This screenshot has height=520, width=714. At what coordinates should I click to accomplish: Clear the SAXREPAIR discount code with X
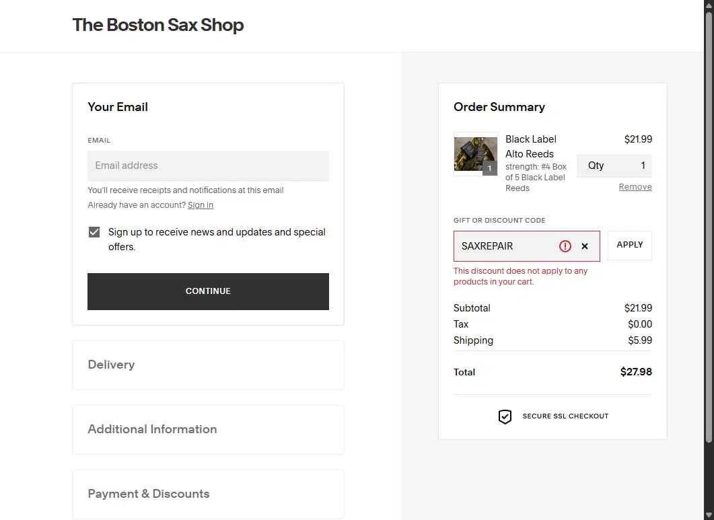(585, 246)
